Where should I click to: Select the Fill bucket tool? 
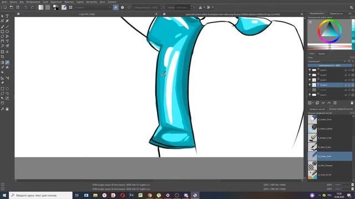coord(2,72)
